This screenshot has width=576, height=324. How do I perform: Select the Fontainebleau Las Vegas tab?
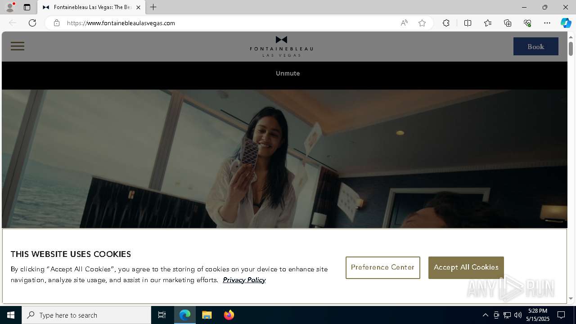point(92,7)
